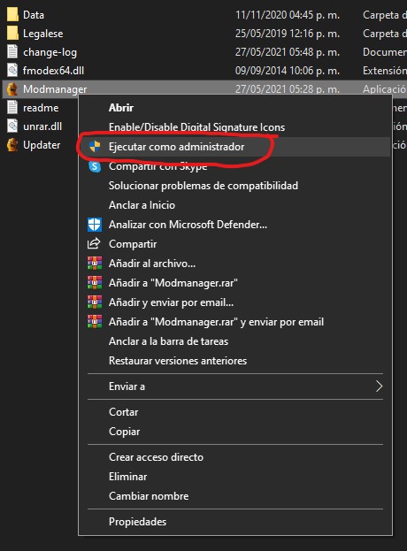This screenshot has width=407, height=551.
Task: Click date 09/09/2014 10:06 p. m.
Action: [288, 71]
